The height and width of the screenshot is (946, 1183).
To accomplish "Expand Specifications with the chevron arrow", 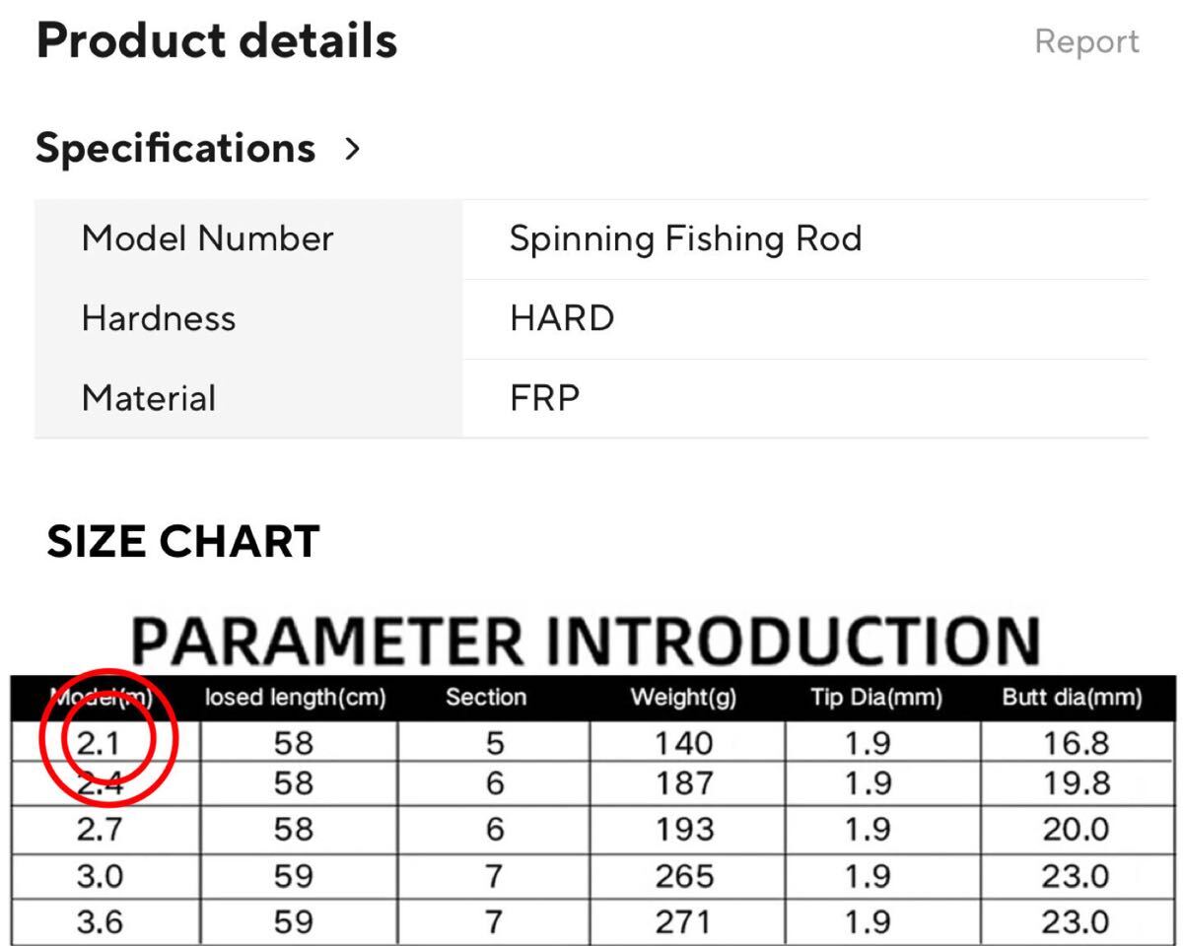I will click(352, 150).
